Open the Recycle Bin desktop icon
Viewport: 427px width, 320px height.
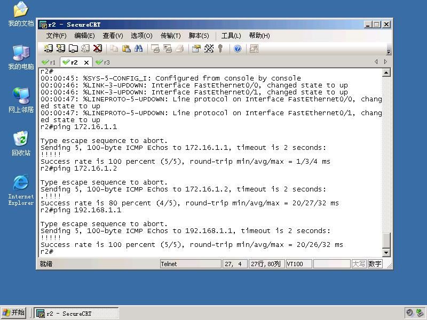pos(21,143)
